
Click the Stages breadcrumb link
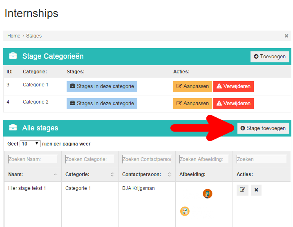pos(34,36)
